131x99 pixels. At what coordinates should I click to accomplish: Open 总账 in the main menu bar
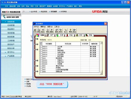18,6
